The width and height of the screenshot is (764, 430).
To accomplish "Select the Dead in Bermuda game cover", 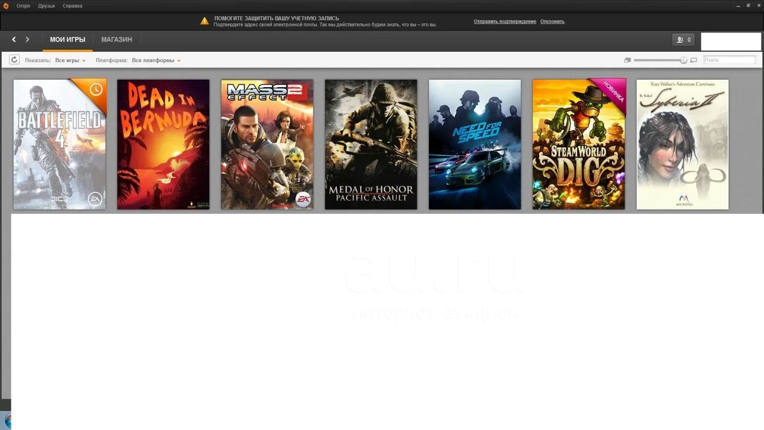I will [x=163, y=145].
